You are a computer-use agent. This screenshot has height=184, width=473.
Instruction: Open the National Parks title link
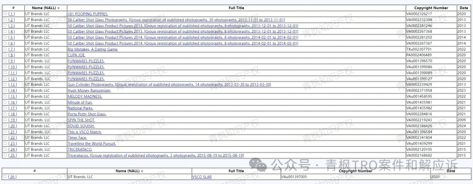pyautogui.click(x=81, y=108)
